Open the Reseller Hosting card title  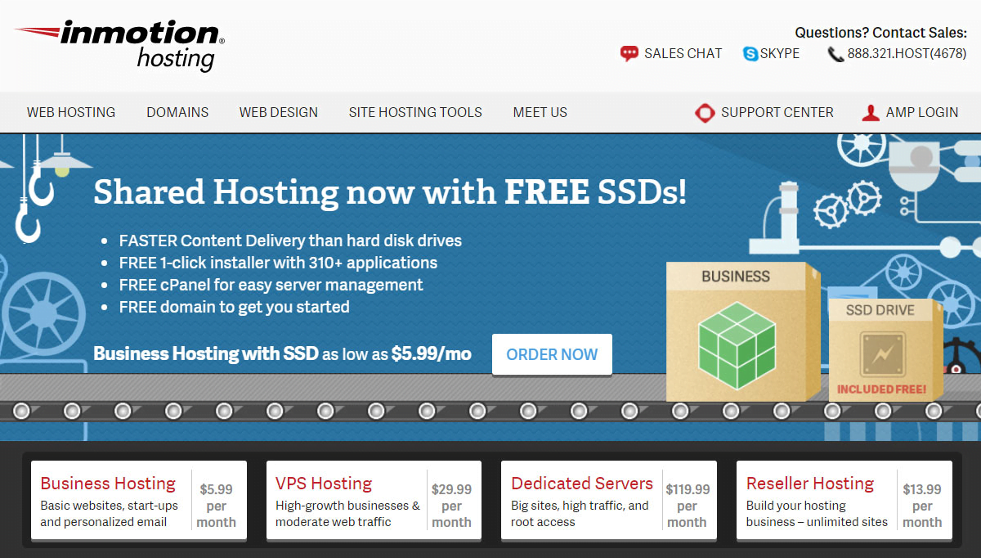(810, 484)
